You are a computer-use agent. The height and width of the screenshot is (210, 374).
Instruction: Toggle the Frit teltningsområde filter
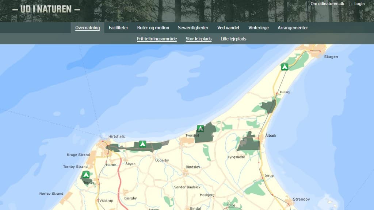click(x=157, y=39)
